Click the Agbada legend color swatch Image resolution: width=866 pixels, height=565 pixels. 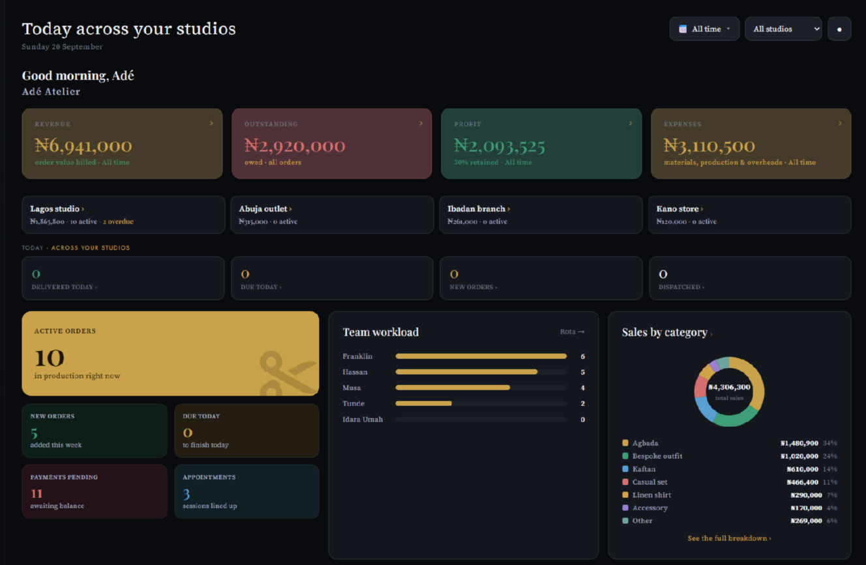click(625, 443)
